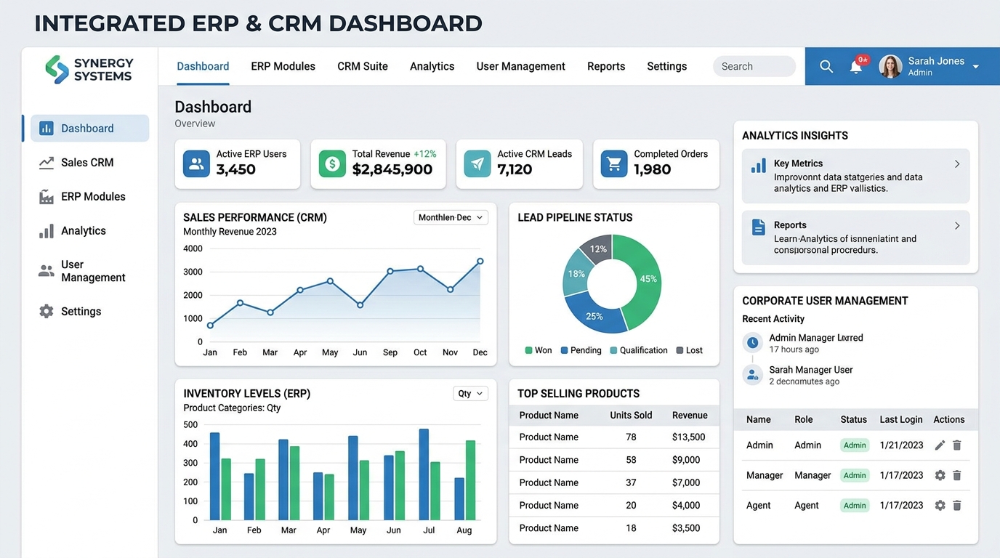Sort users by Last Login header
Image resolution: width=1000 pixels, height=558 pixels.
901,419
